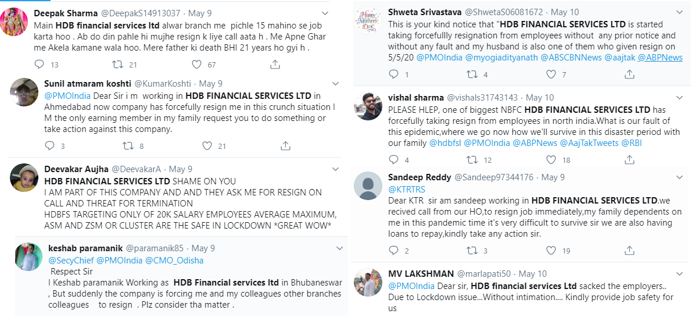Open more options for Deepak Sharma's tweet

tap(324, 13)
